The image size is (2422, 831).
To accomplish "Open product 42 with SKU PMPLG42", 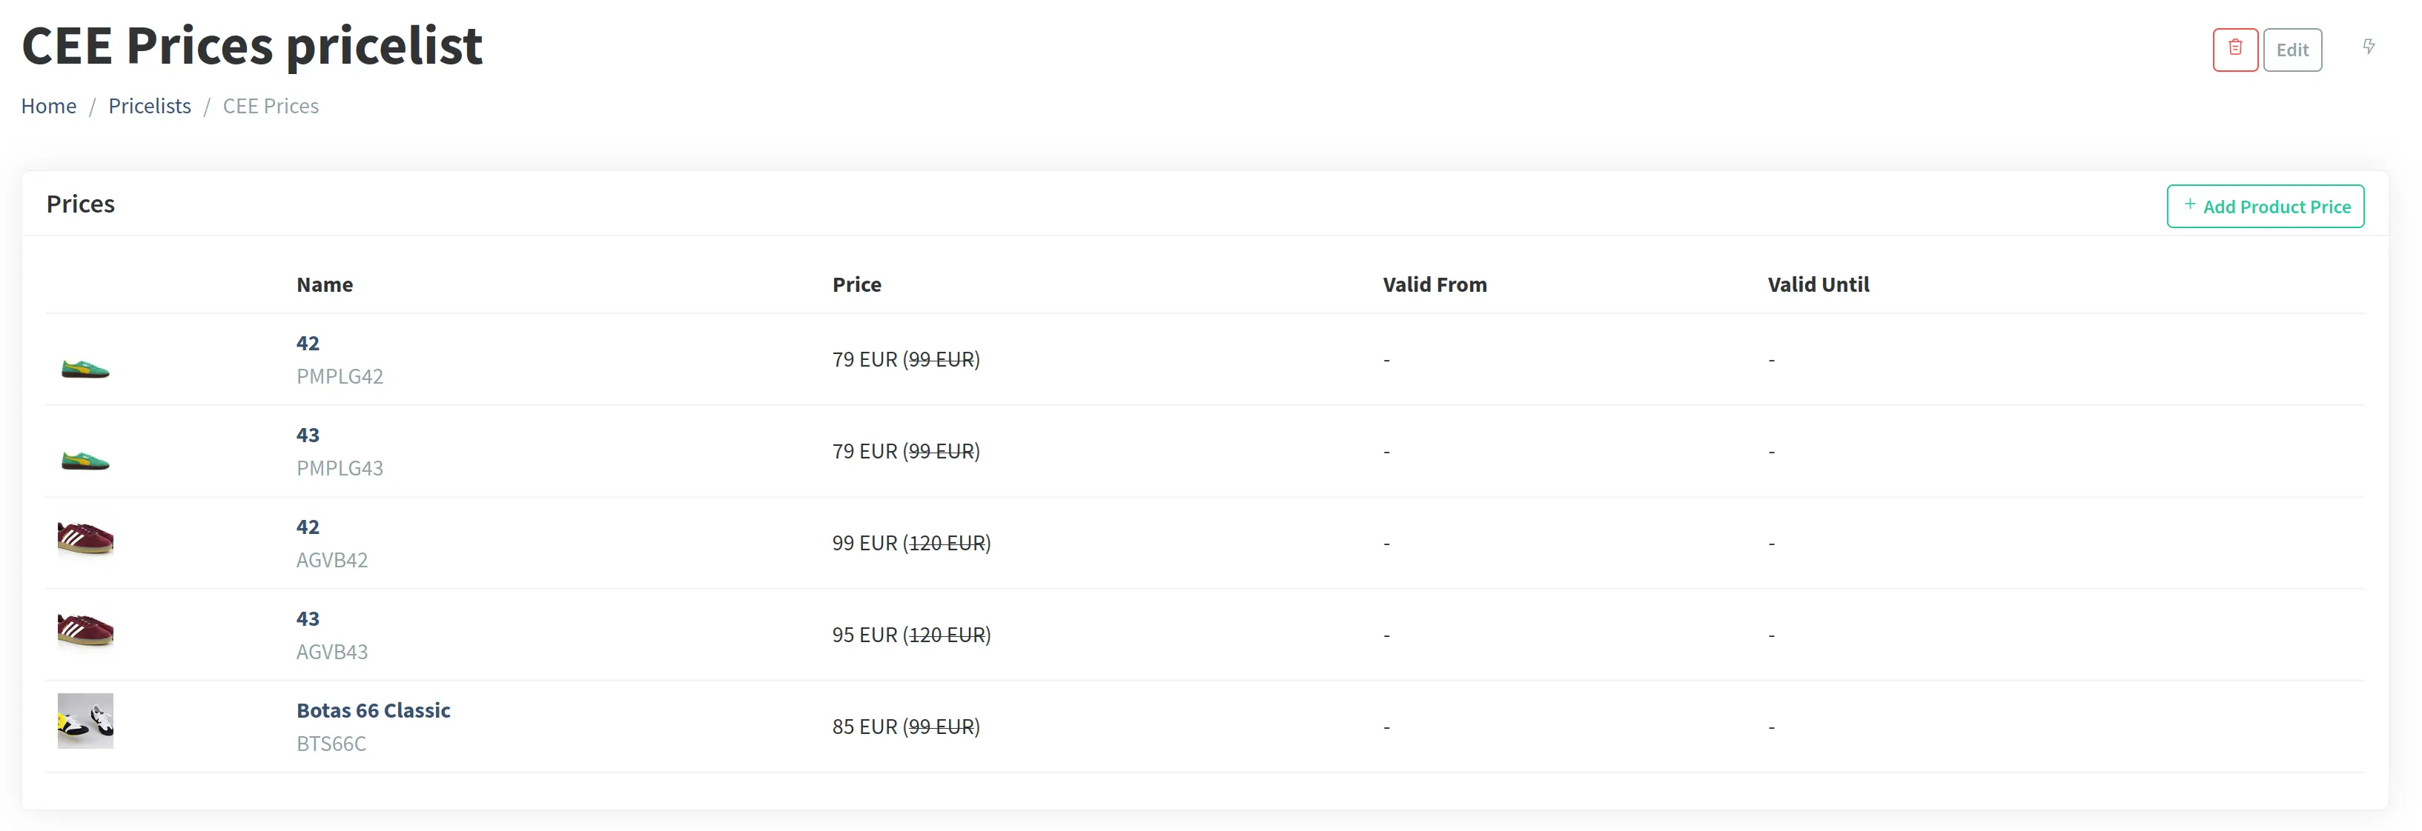I will click(x=308, y=344).
